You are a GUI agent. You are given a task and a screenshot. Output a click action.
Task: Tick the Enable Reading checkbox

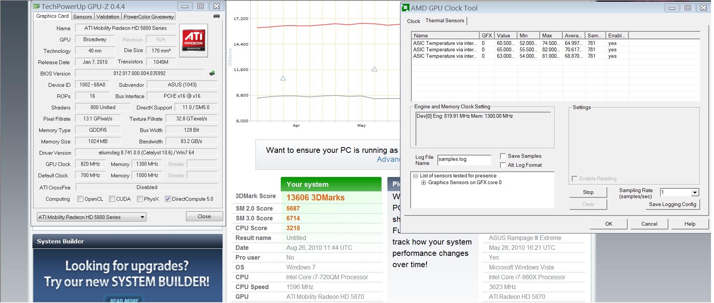coord(574,178)
